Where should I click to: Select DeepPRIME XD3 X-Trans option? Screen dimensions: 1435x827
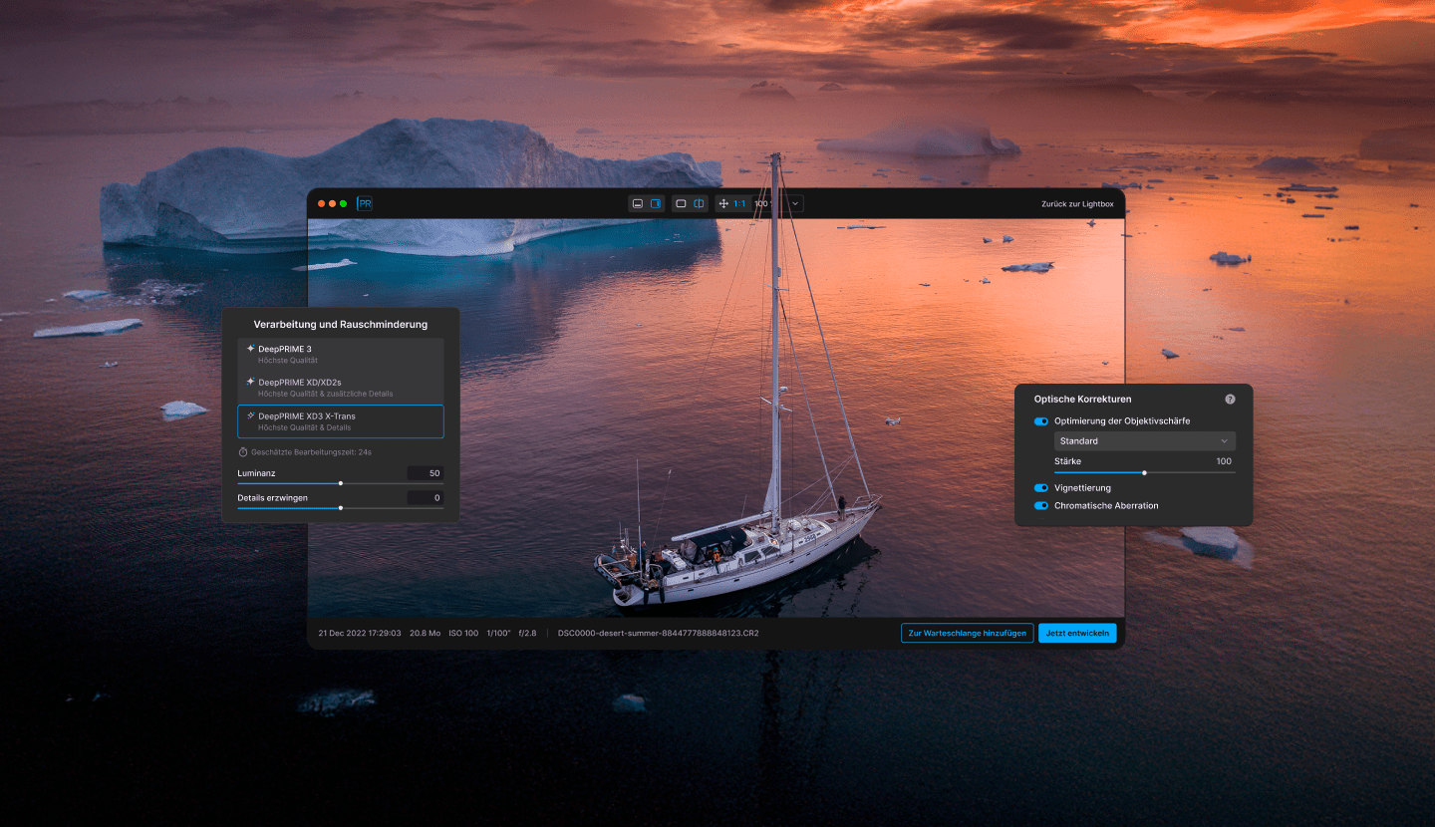(340, 420)
